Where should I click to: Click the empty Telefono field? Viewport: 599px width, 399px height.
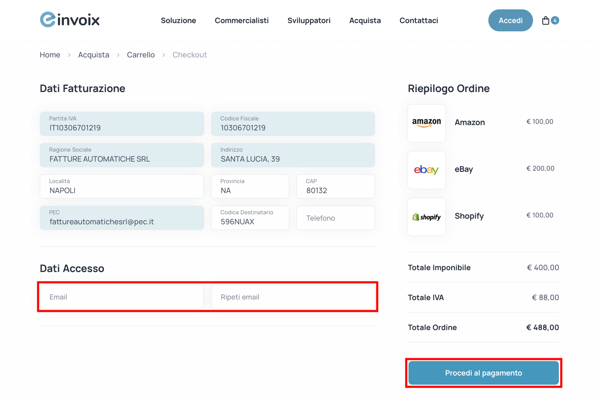[x=335, y=217]
